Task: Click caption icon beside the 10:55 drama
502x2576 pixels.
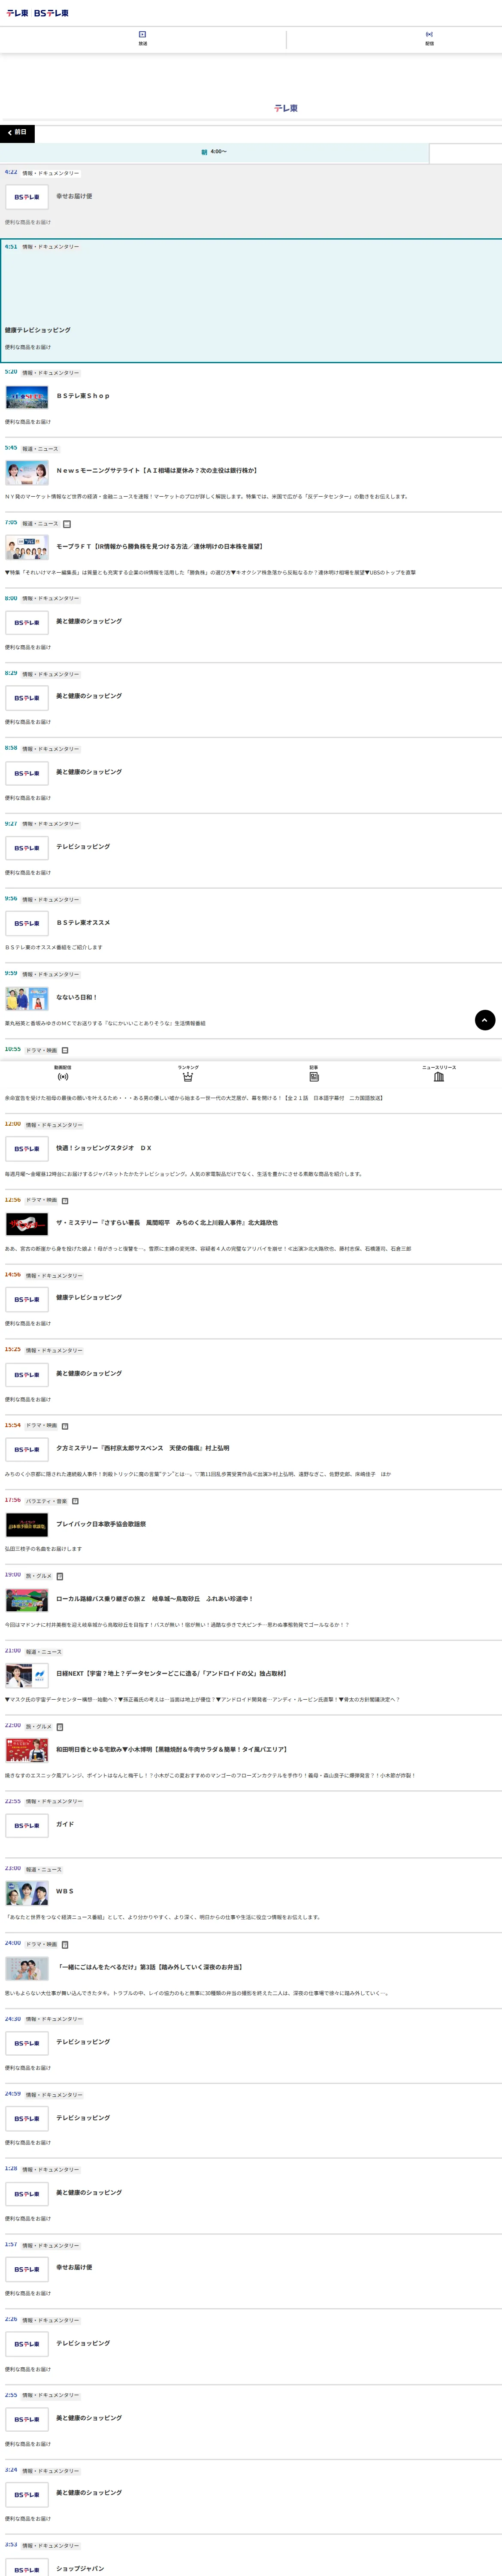Action: tap(65, 1050)
